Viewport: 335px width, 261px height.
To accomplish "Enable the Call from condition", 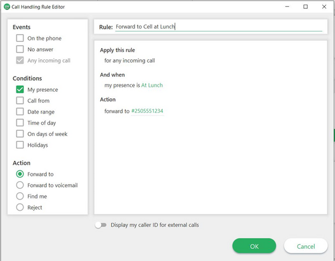I will 20,101.
